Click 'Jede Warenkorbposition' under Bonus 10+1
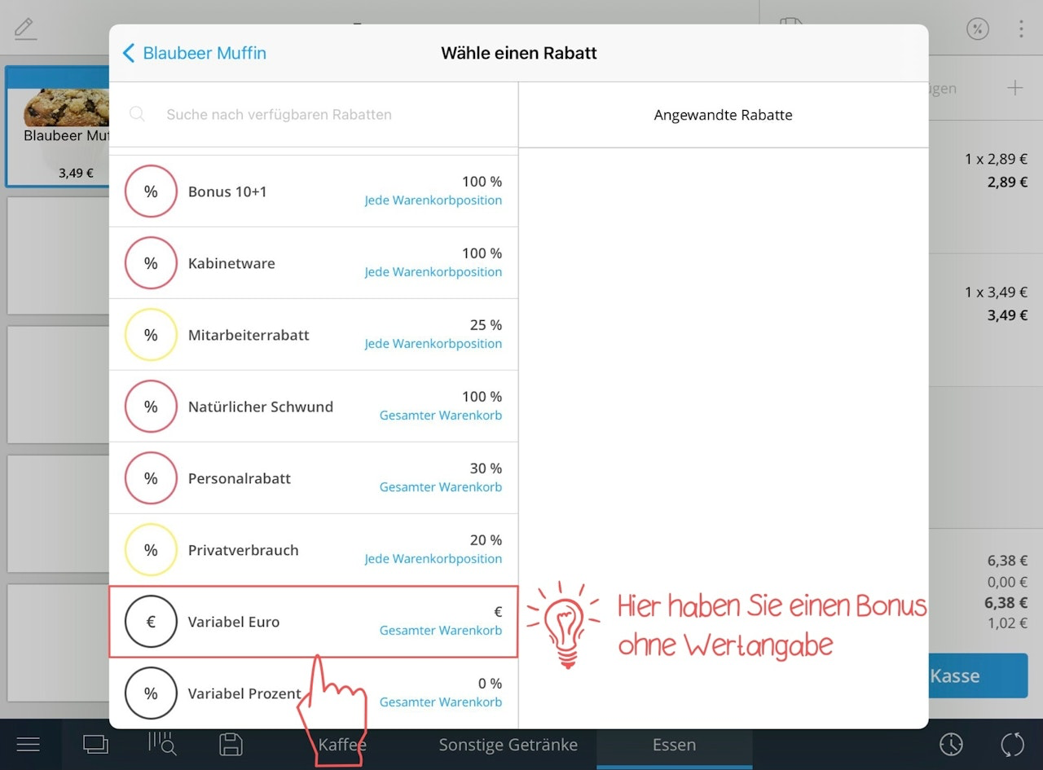1043x770 pixels. coord(433,200)
